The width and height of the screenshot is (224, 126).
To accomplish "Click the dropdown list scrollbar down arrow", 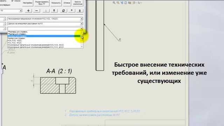I will pos(82,47).
